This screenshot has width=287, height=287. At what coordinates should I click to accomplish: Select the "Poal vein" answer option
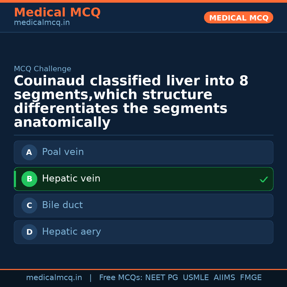pos(63,152)
